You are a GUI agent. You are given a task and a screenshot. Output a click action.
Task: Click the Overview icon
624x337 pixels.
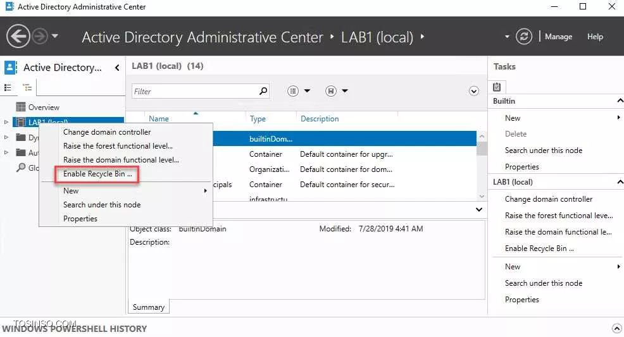21,107
